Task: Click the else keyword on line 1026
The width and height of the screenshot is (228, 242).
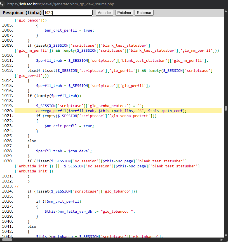Action: pyautogui.click(x=32, y=141)
